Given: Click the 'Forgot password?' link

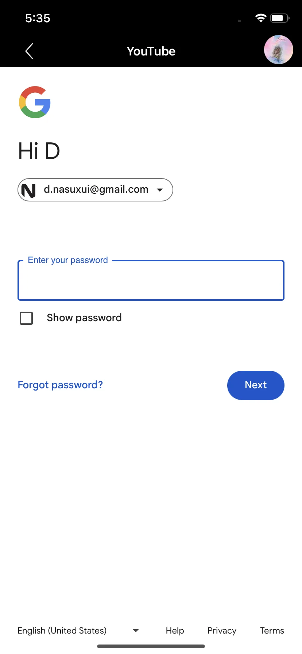Looking at the screenshot, I should 60,385.
